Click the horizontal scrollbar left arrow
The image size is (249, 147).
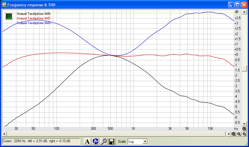pos(4,134)
